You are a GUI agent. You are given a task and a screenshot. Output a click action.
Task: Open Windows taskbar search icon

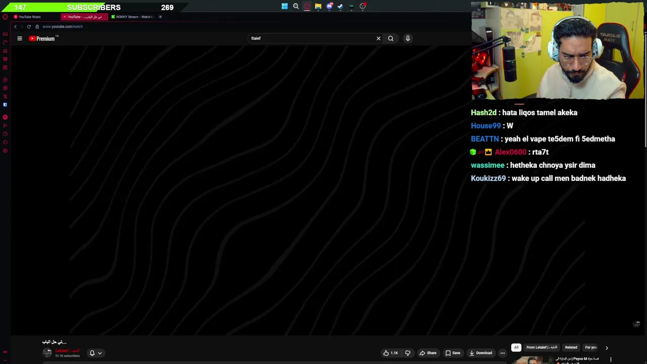(x=296, y=6)
